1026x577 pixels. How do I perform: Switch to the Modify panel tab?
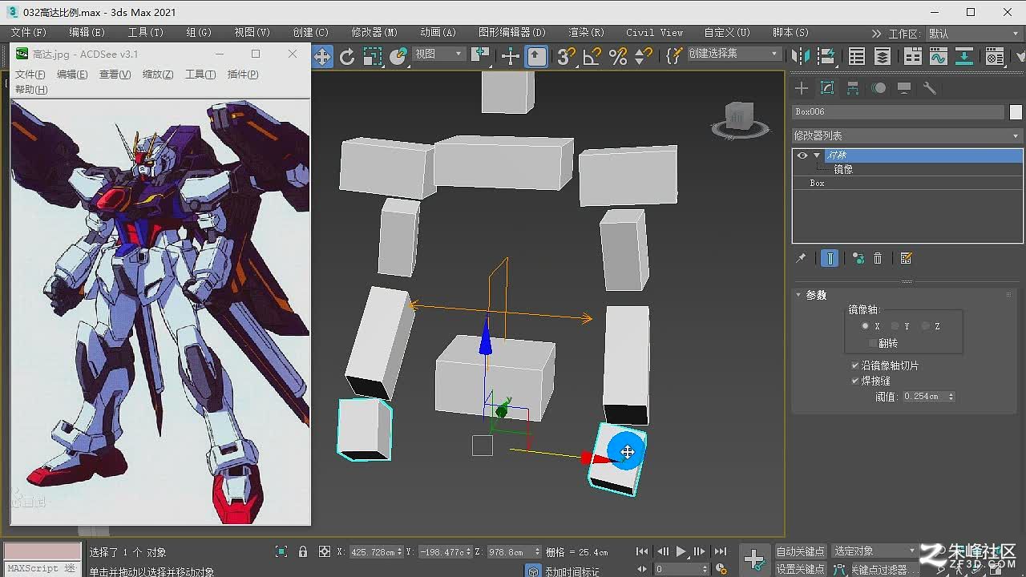coord(827,88)
